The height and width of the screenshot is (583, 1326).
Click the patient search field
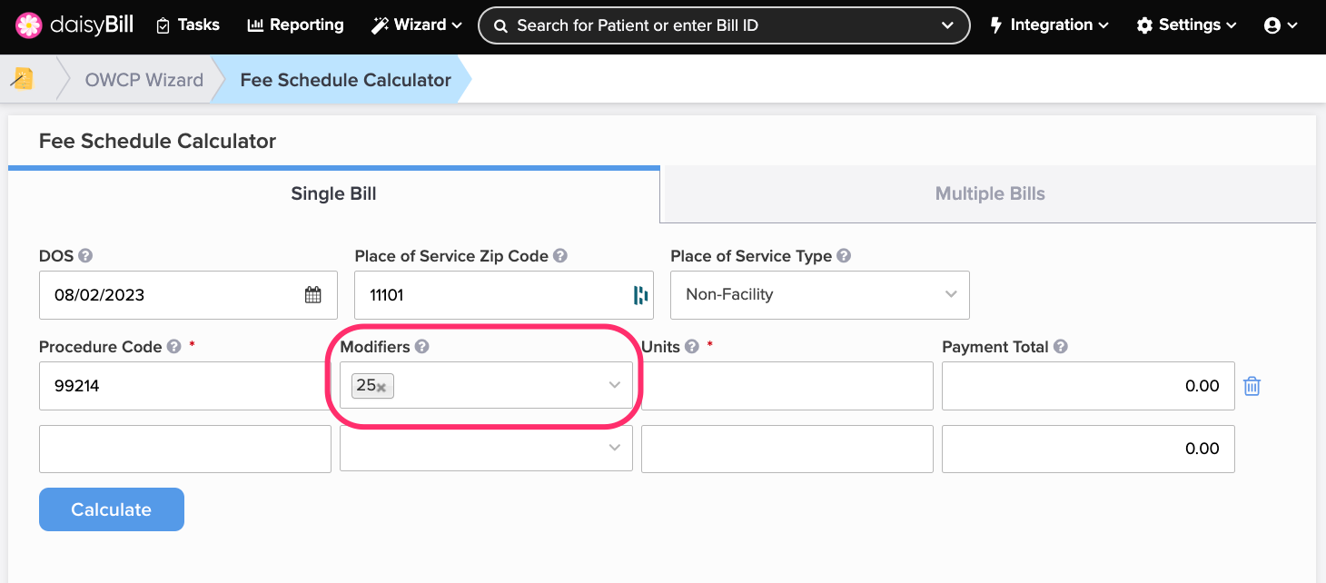point(724,25)
